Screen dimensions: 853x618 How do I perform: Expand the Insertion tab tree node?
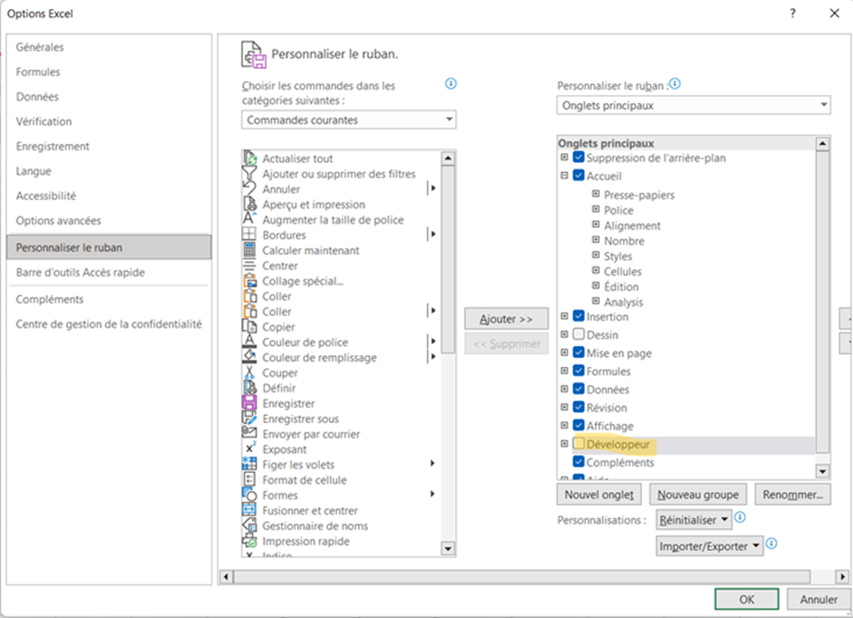point(565,316)
